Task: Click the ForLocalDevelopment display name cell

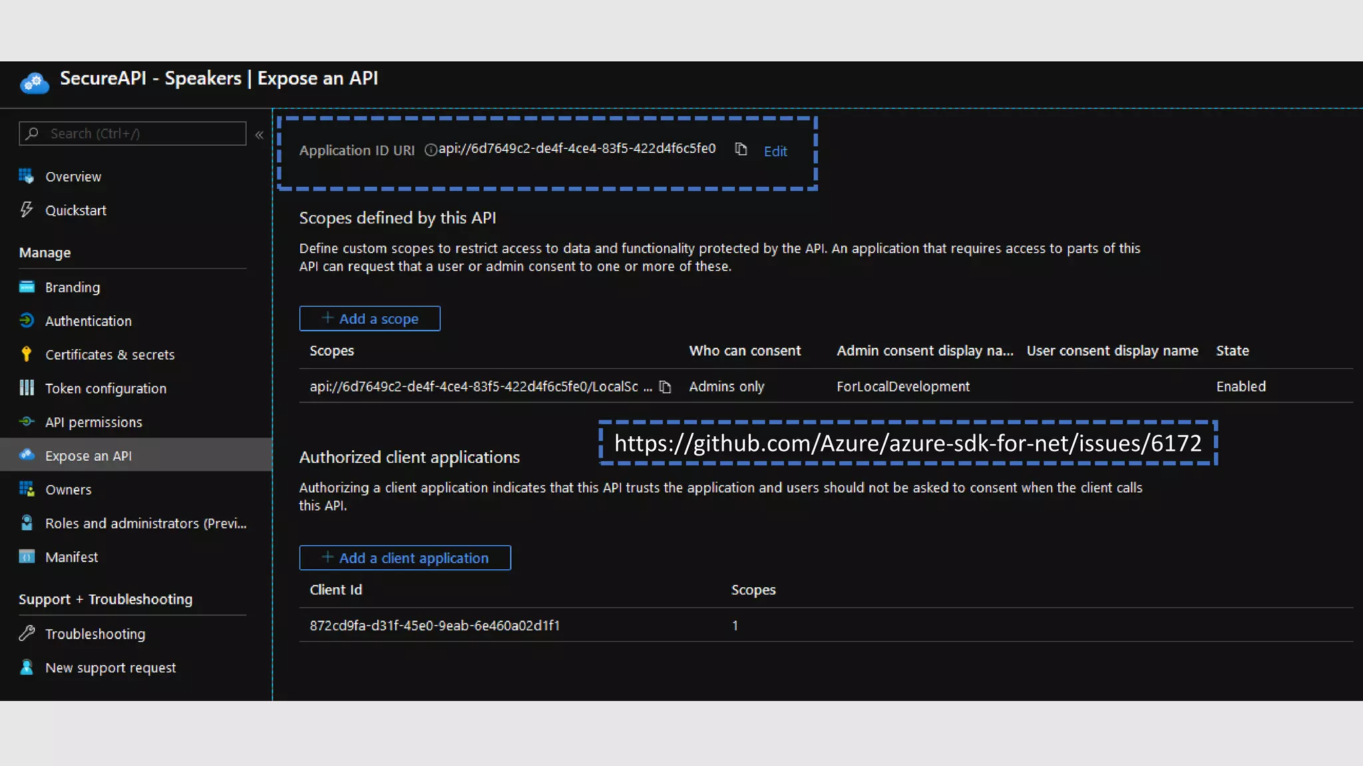Action: (903, 386)
